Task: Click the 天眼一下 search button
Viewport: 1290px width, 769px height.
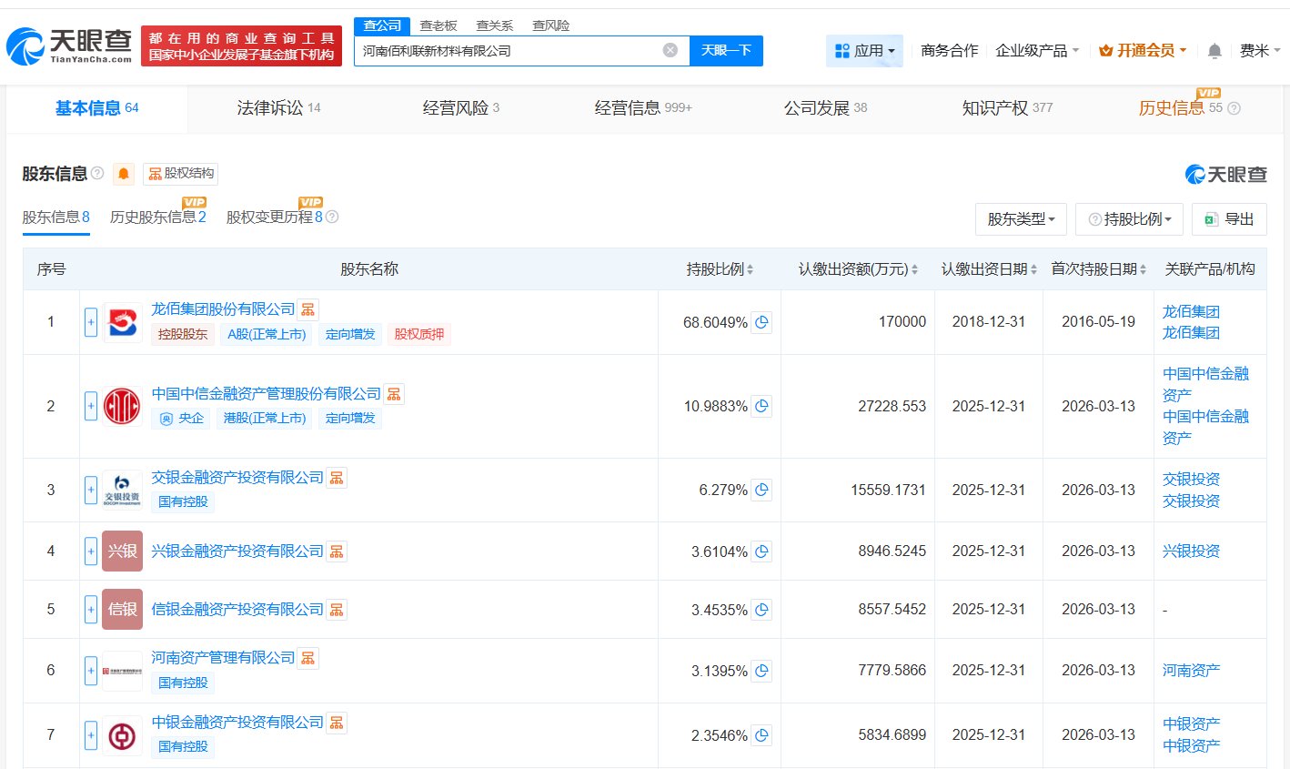Action: click(x=726, y=51)
